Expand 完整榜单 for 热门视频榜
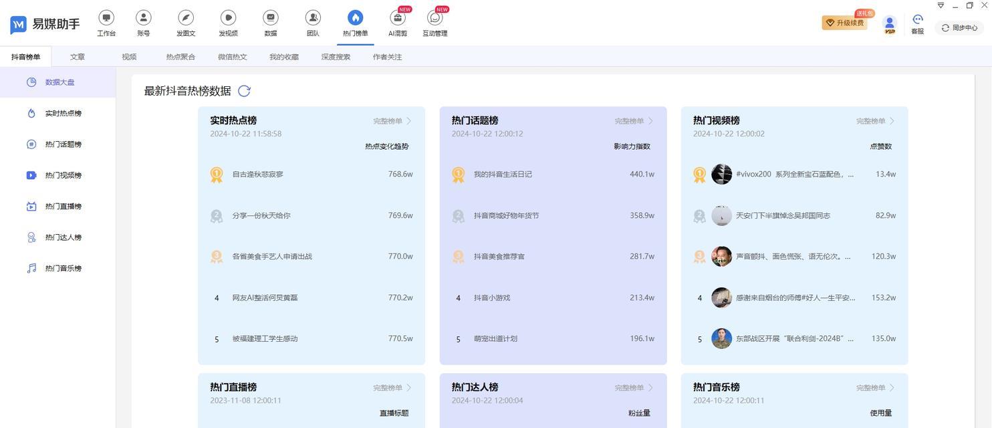Image resolution: width=992 pixels, height=428 pixels. pyautogui.click(x=875, y=121)
